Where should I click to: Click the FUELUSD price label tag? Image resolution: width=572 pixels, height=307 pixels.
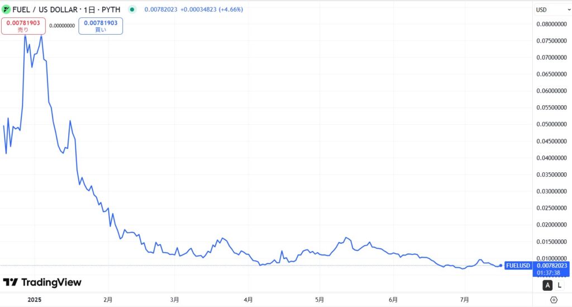pyautogui.click(x=518, y=266)
